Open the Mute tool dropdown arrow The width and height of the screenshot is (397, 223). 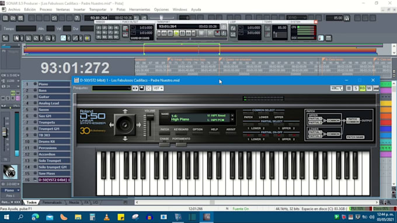click(x=41, y=38)
